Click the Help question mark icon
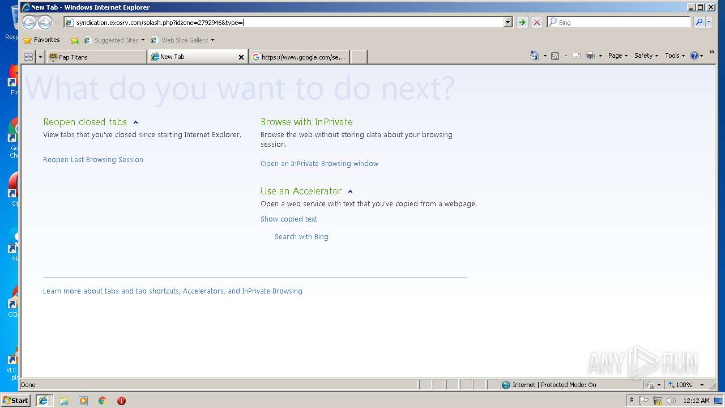This screenshot has height=408, width=725. tap(694, 56)
